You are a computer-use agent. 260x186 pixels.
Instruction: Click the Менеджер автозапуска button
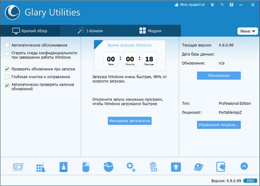(x=130, y=121)
